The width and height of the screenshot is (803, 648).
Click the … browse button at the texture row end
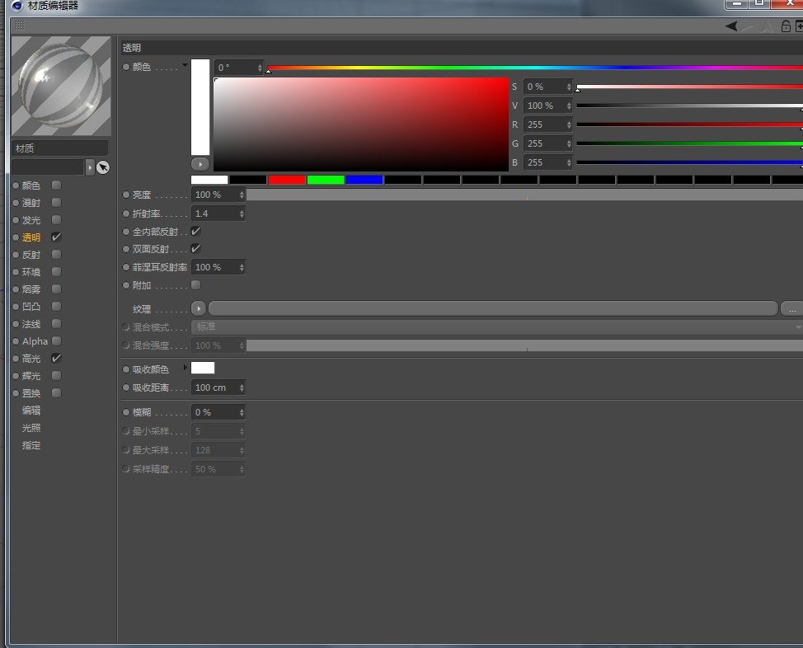coord(791,308)
